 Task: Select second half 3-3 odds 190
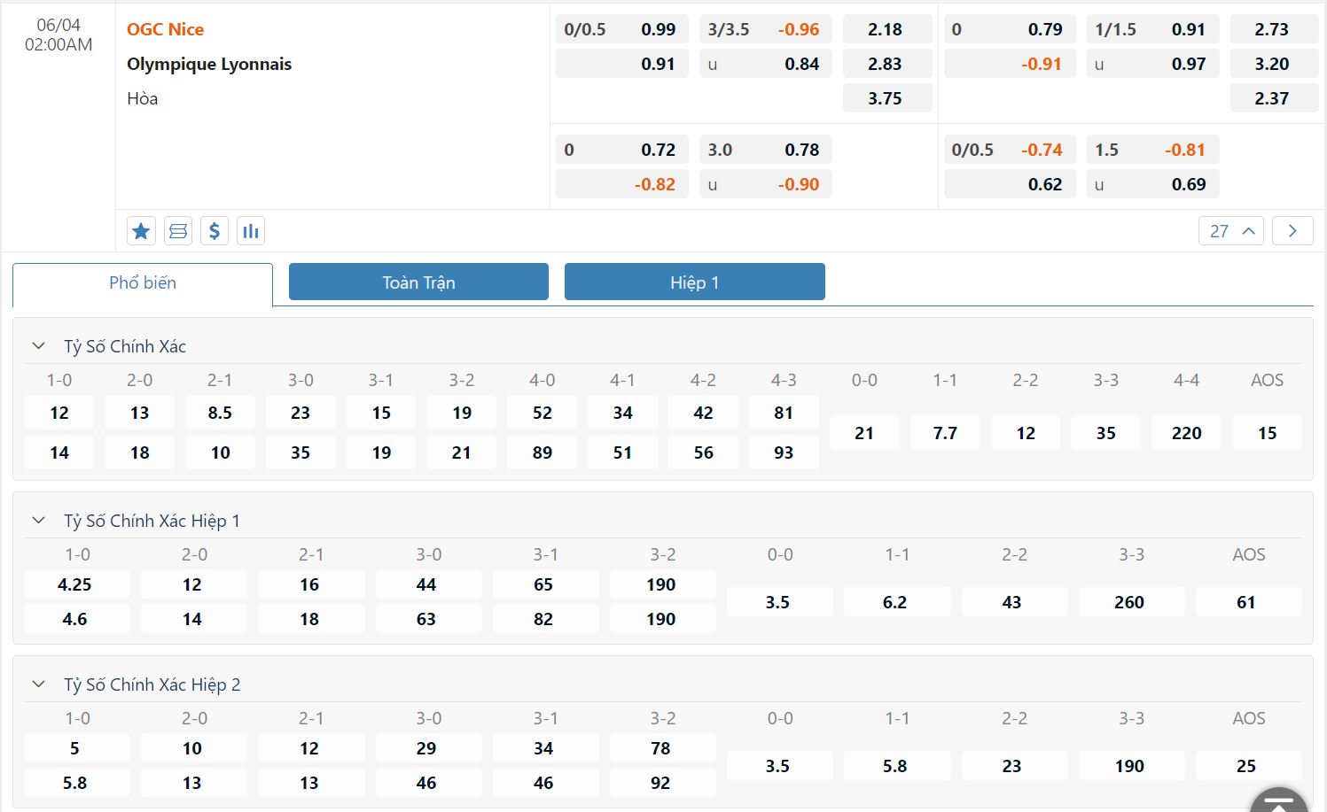(1131, 766)
